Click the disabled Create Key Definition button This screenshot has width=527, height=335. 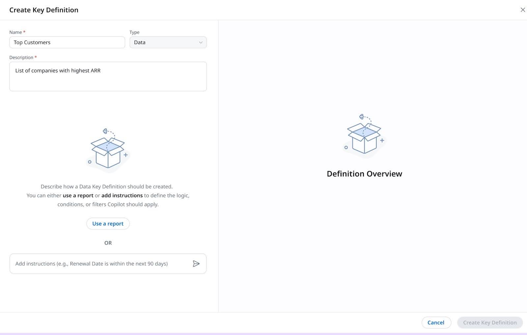(489, 322)
